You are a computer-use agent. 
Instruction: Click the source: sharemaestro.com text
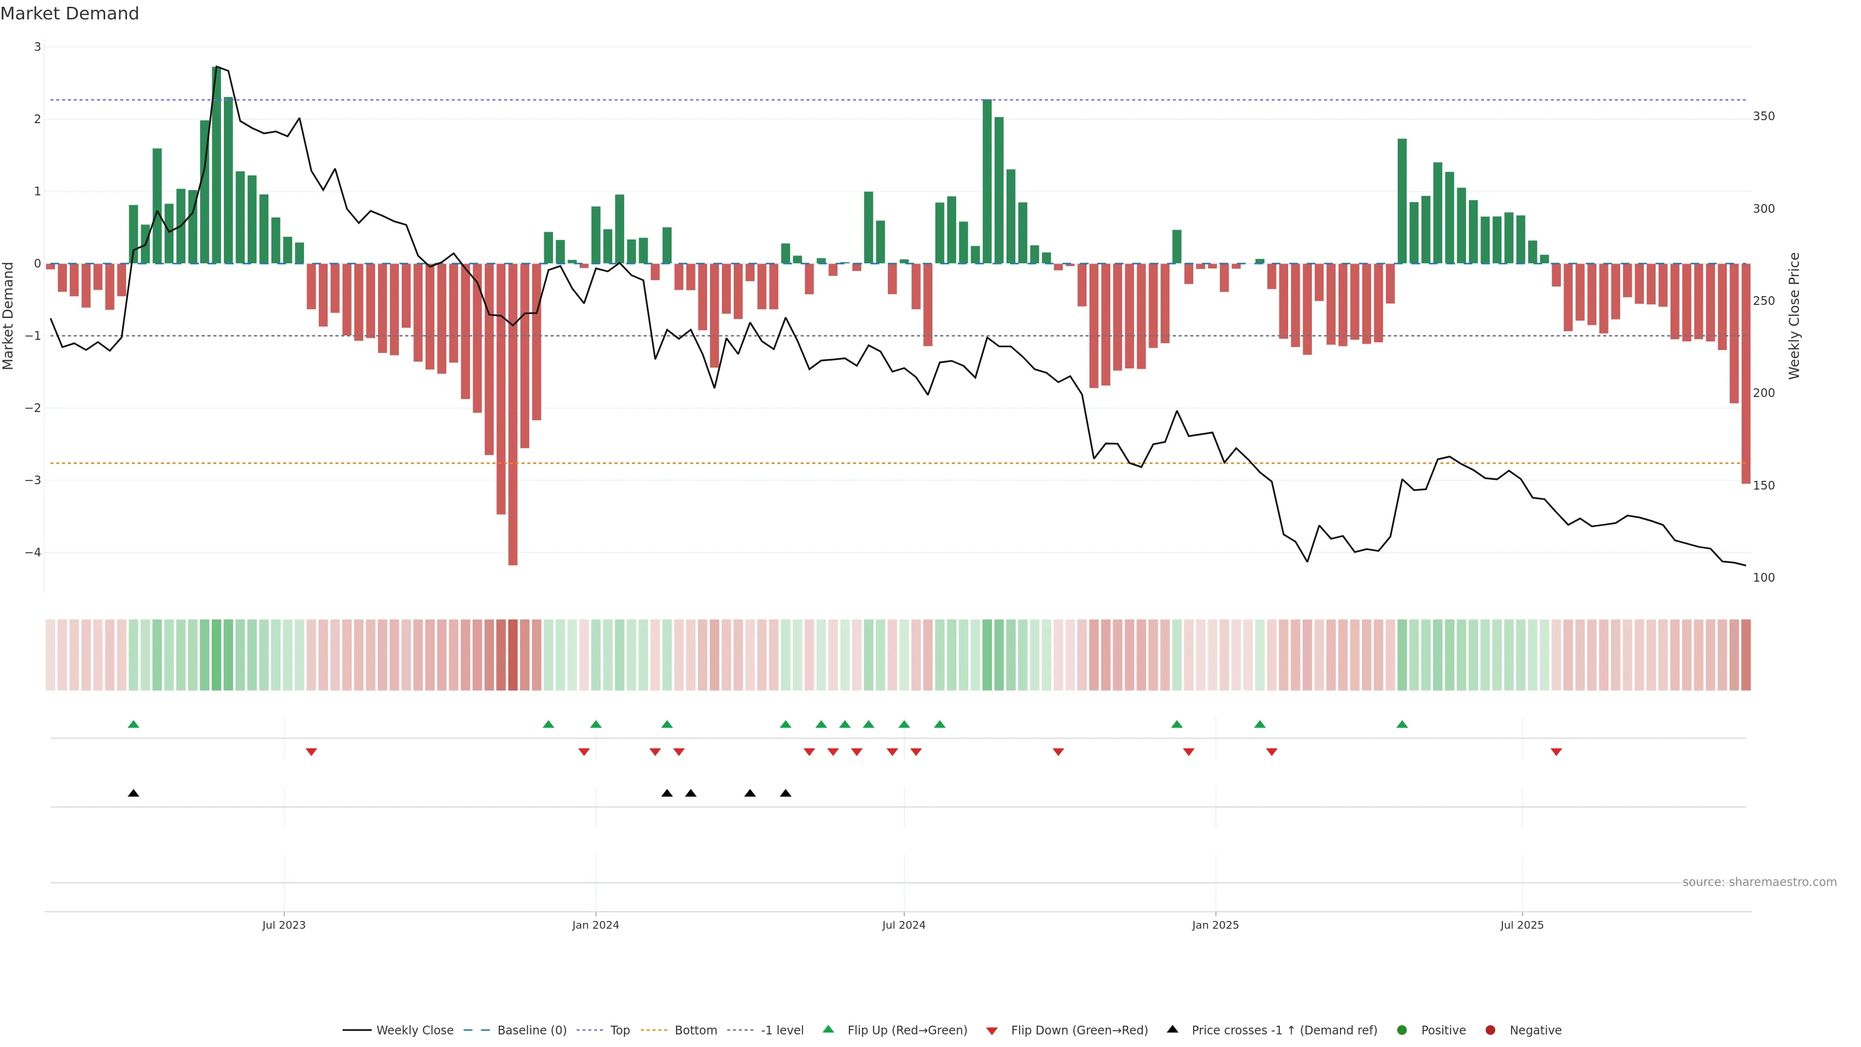tap(1759, 882)
